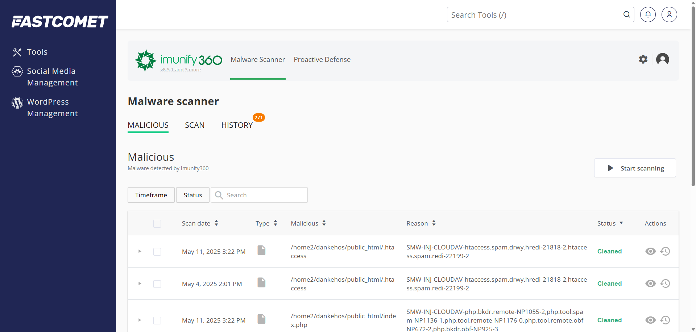Click Start scanning button
Viewport: 696px width, 332px height.
coord(635,168)
